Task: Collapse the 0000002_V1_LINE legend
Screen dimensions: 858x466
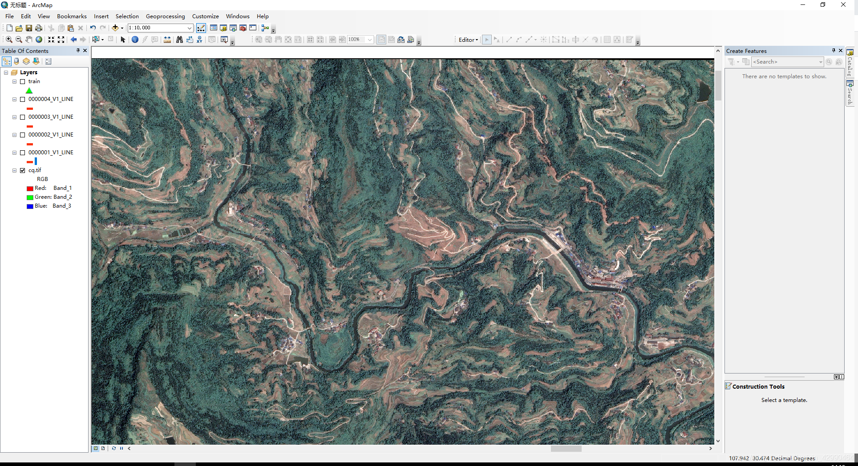Action: click(14, 135)
